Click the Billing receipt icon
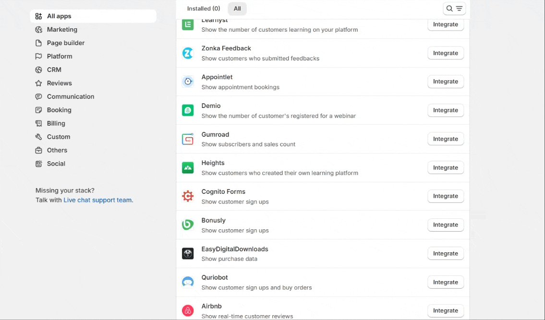This screenshot has height=320, width=545. (x=38, y=123)
